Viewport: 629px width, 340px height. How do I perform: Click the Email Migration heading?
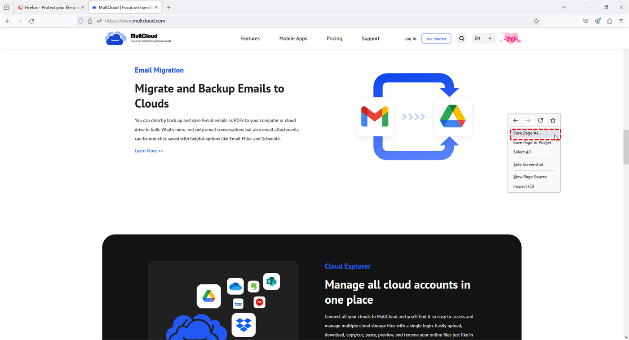coord(159,70)
